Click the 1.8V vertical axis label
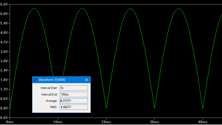The width and height of the screenshot is (222, 125). 4,80
